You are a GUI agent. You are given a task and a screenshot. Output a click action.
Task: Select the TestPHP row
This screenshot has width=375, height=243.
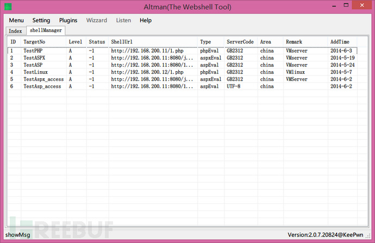tap(182, 51)
